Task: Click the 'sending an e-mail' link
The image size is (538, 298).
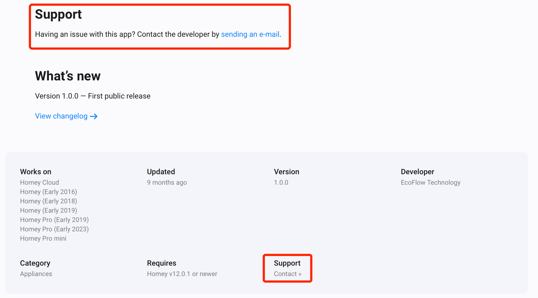Action: [x=250, y=34]
